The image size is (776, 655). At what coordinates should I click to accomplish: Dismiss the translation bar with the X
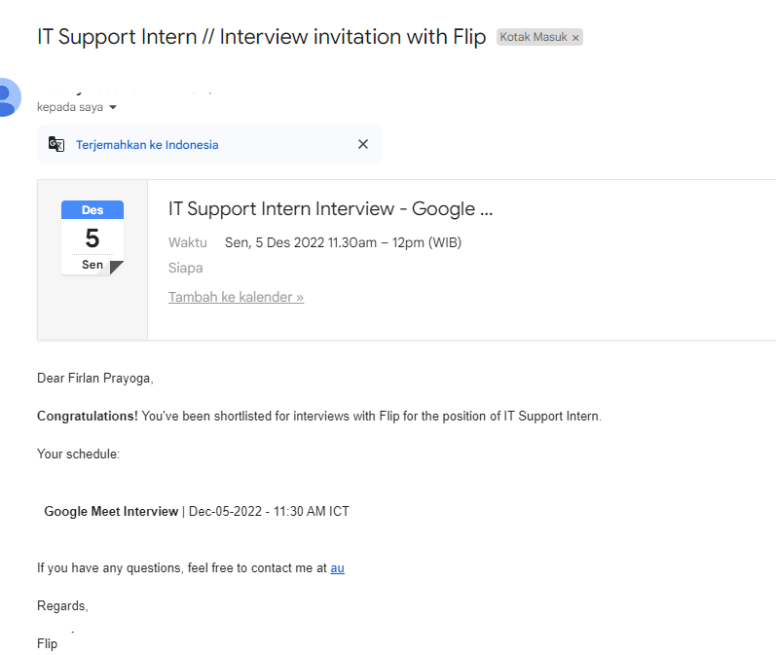(363, 144)
